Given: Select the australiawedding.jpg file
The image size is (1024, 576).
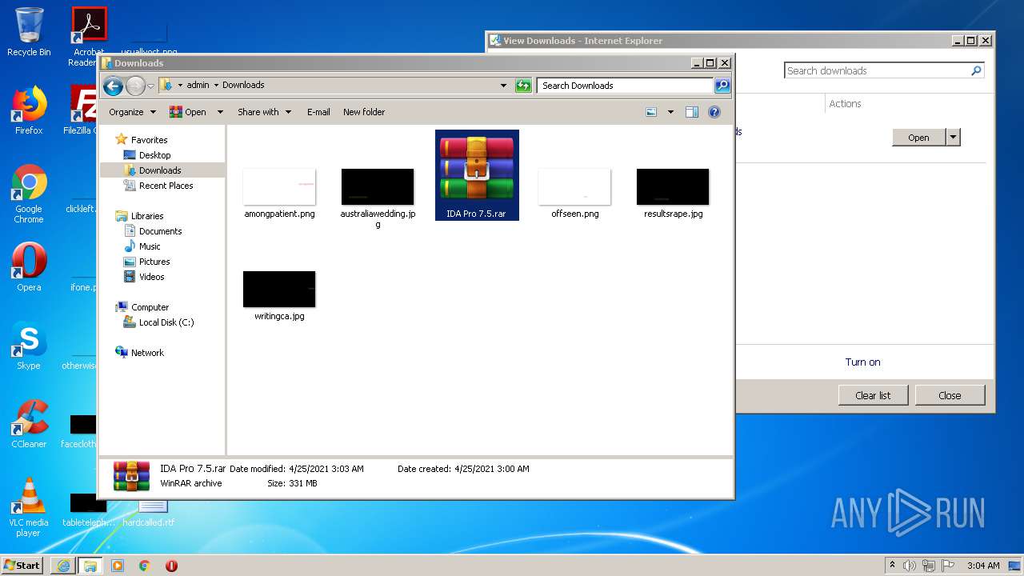Looking at the screenshot, I should click(378, 187).
